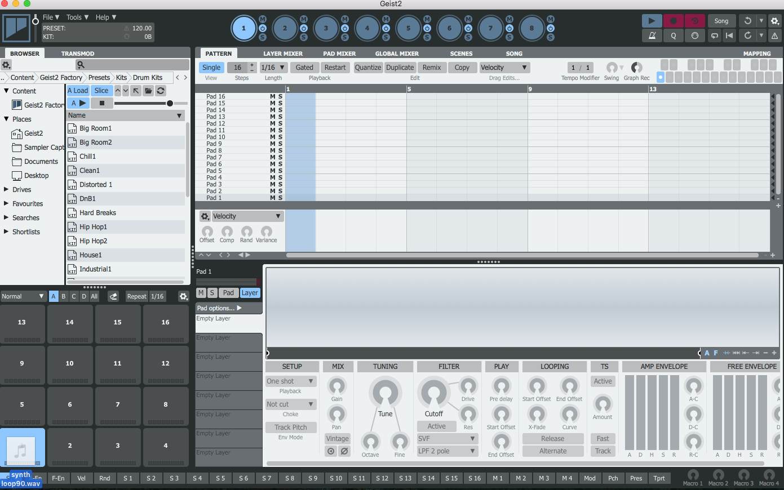Switch to the SCENES tab

click(461, 54)
